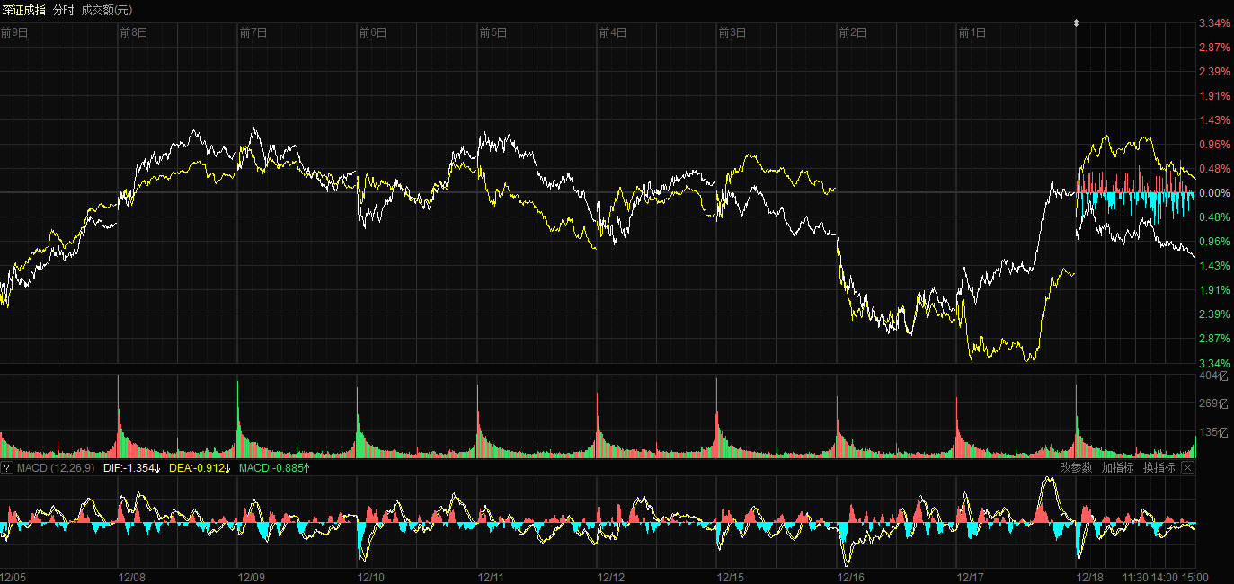Click the DIF value readout
Image resolution: width=1234 pixels, height=584 pixels.
pos(131,468)
